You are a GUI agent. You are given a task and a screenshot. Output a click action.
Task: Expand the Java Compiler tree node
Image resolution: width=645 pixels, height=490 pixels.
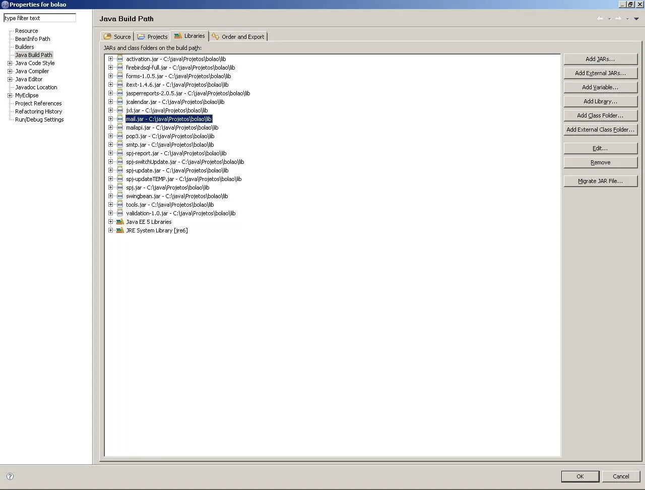point(10,71)
